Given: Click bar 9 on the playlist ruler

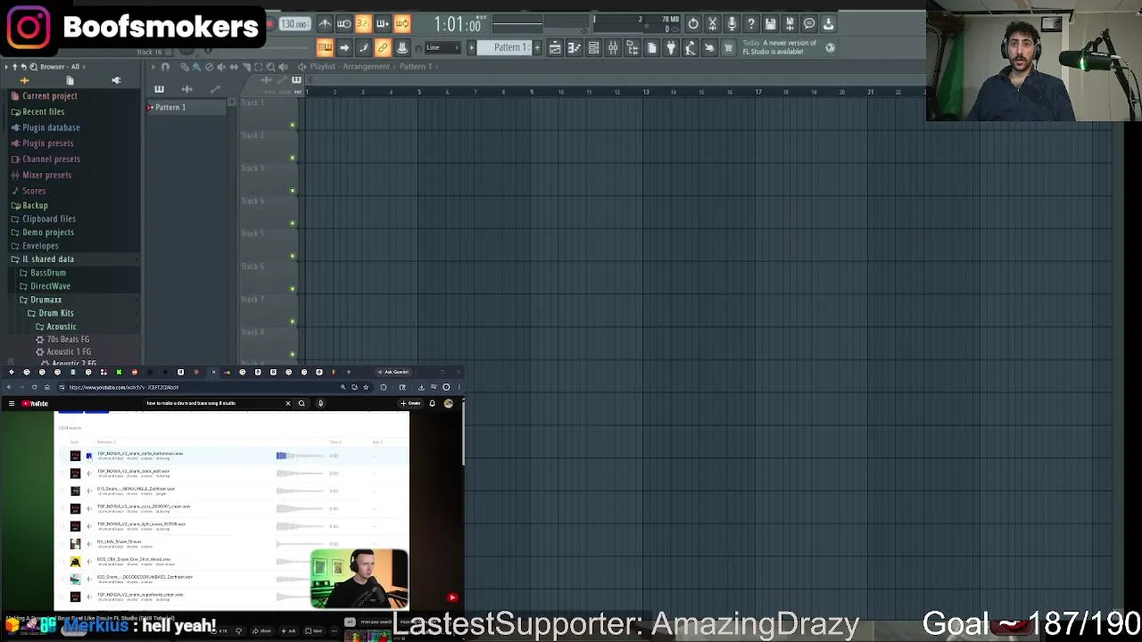Looking at the screenshot, I should (532, 92).
